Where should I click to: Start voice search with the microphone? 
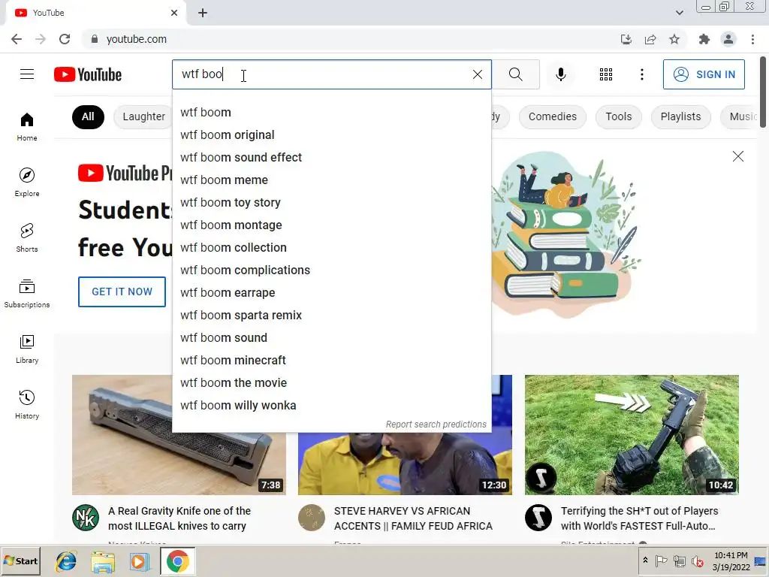560,74
